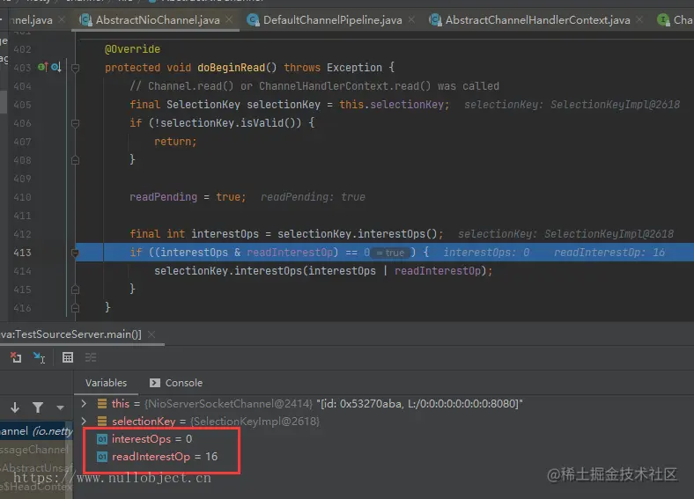Click 'return;' on line 407

click(x=175, y=142)
